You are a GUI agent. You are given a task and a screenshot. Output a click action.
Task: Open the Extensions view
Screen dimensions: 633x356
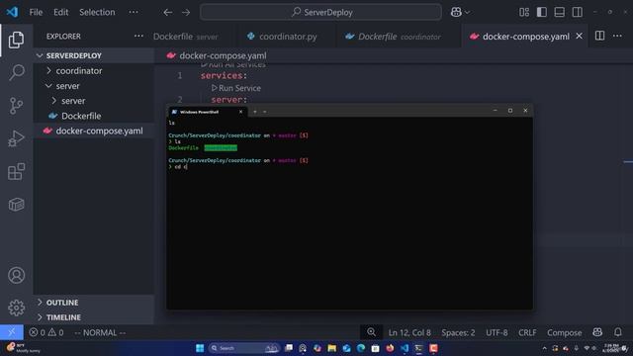point(16,171)
